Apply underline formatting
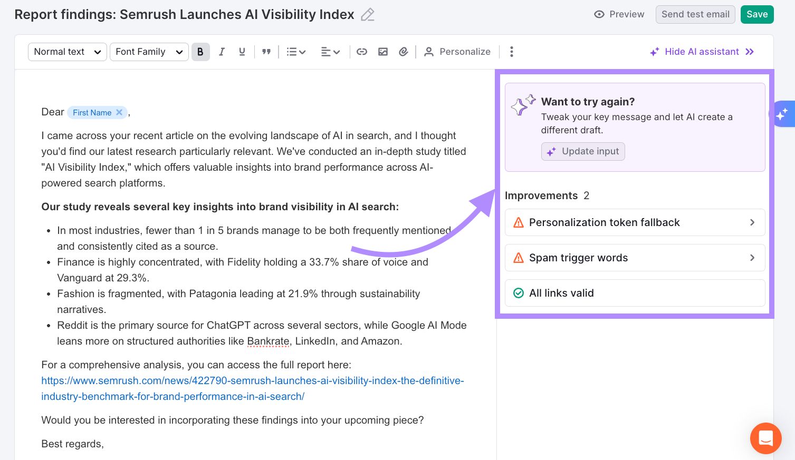 (242, 51)
